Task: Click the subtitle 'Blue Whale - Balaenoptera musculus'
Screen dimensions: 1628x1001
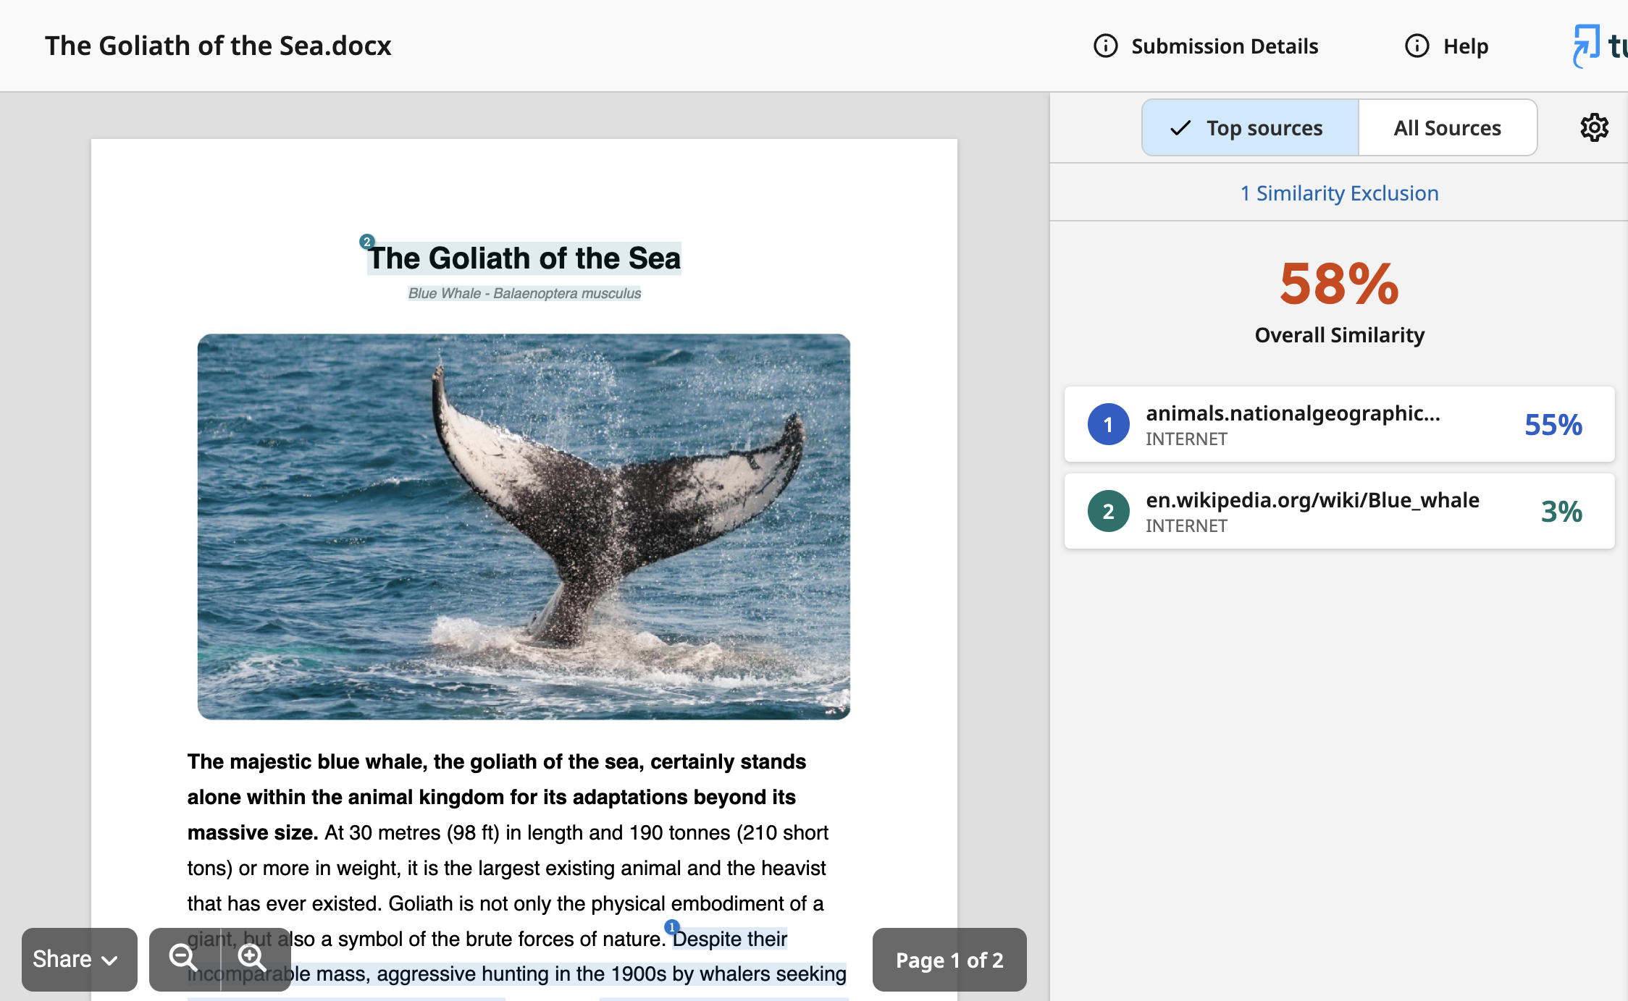Action: click(524, 293)
